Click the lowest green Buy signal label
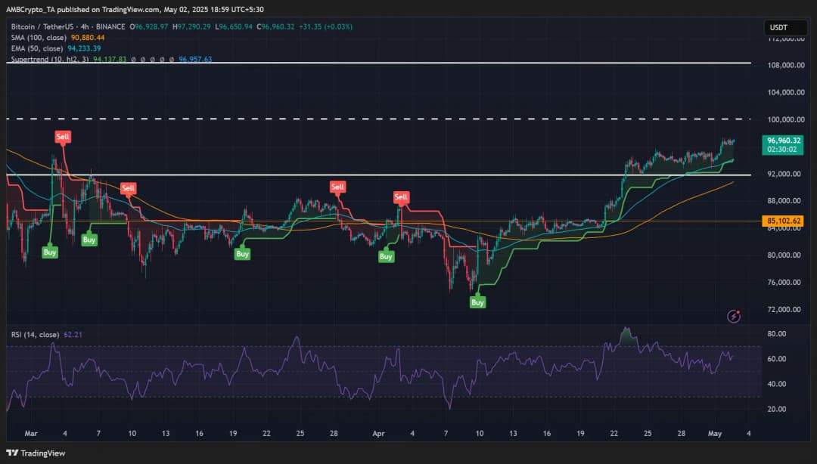This screenshot has width=817, height=464. pyautogui.click(x=477, y=302)
